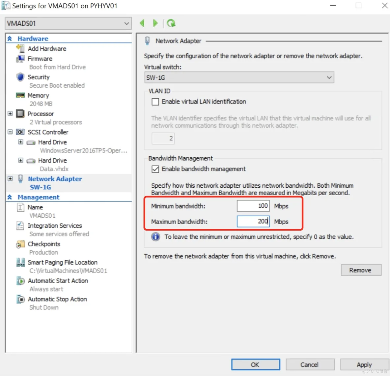Click '2 Virtual processors' text
This screenshot has height=376, width=390.
click(56, 122)
